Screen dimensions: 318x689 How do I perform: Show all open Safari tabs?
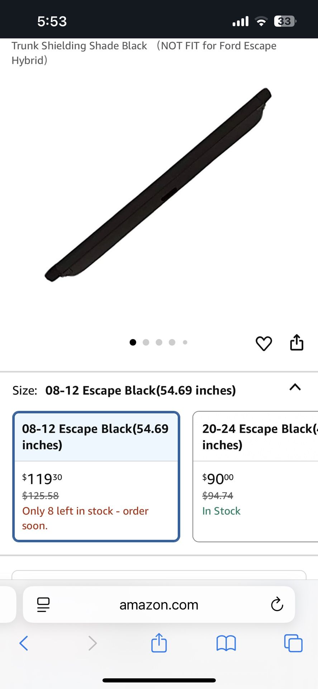293,643
